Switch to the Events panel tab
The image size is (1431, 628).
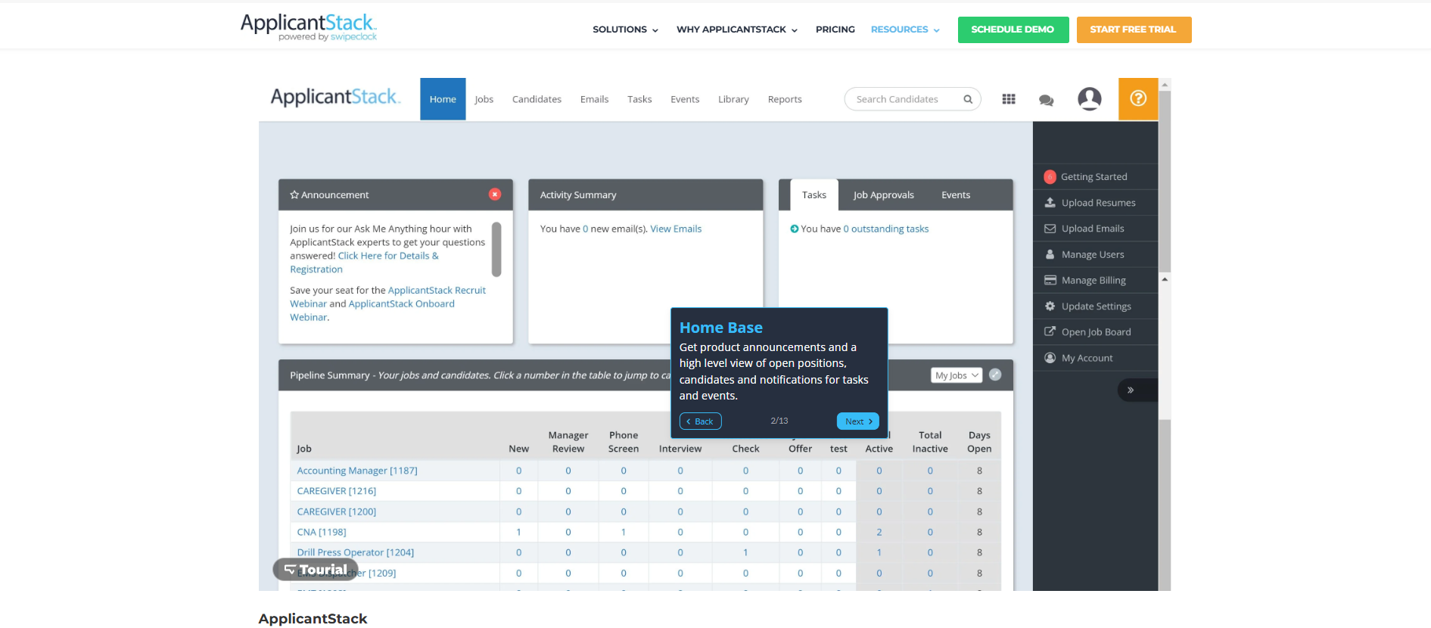(956, 195)
